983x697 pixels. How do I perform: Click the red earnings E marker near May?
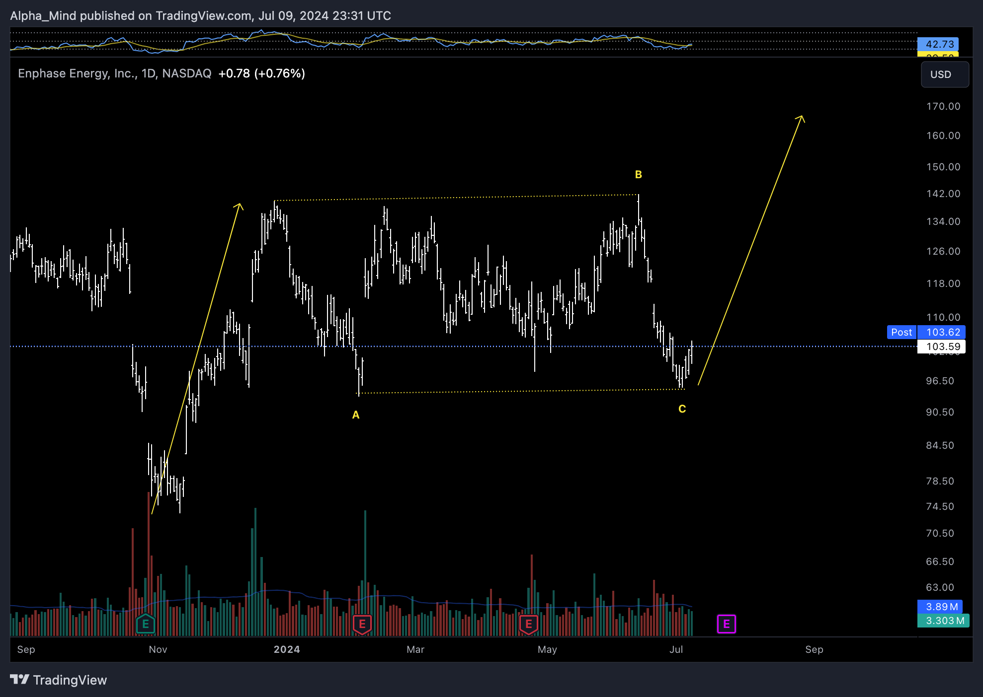point(529,624)
